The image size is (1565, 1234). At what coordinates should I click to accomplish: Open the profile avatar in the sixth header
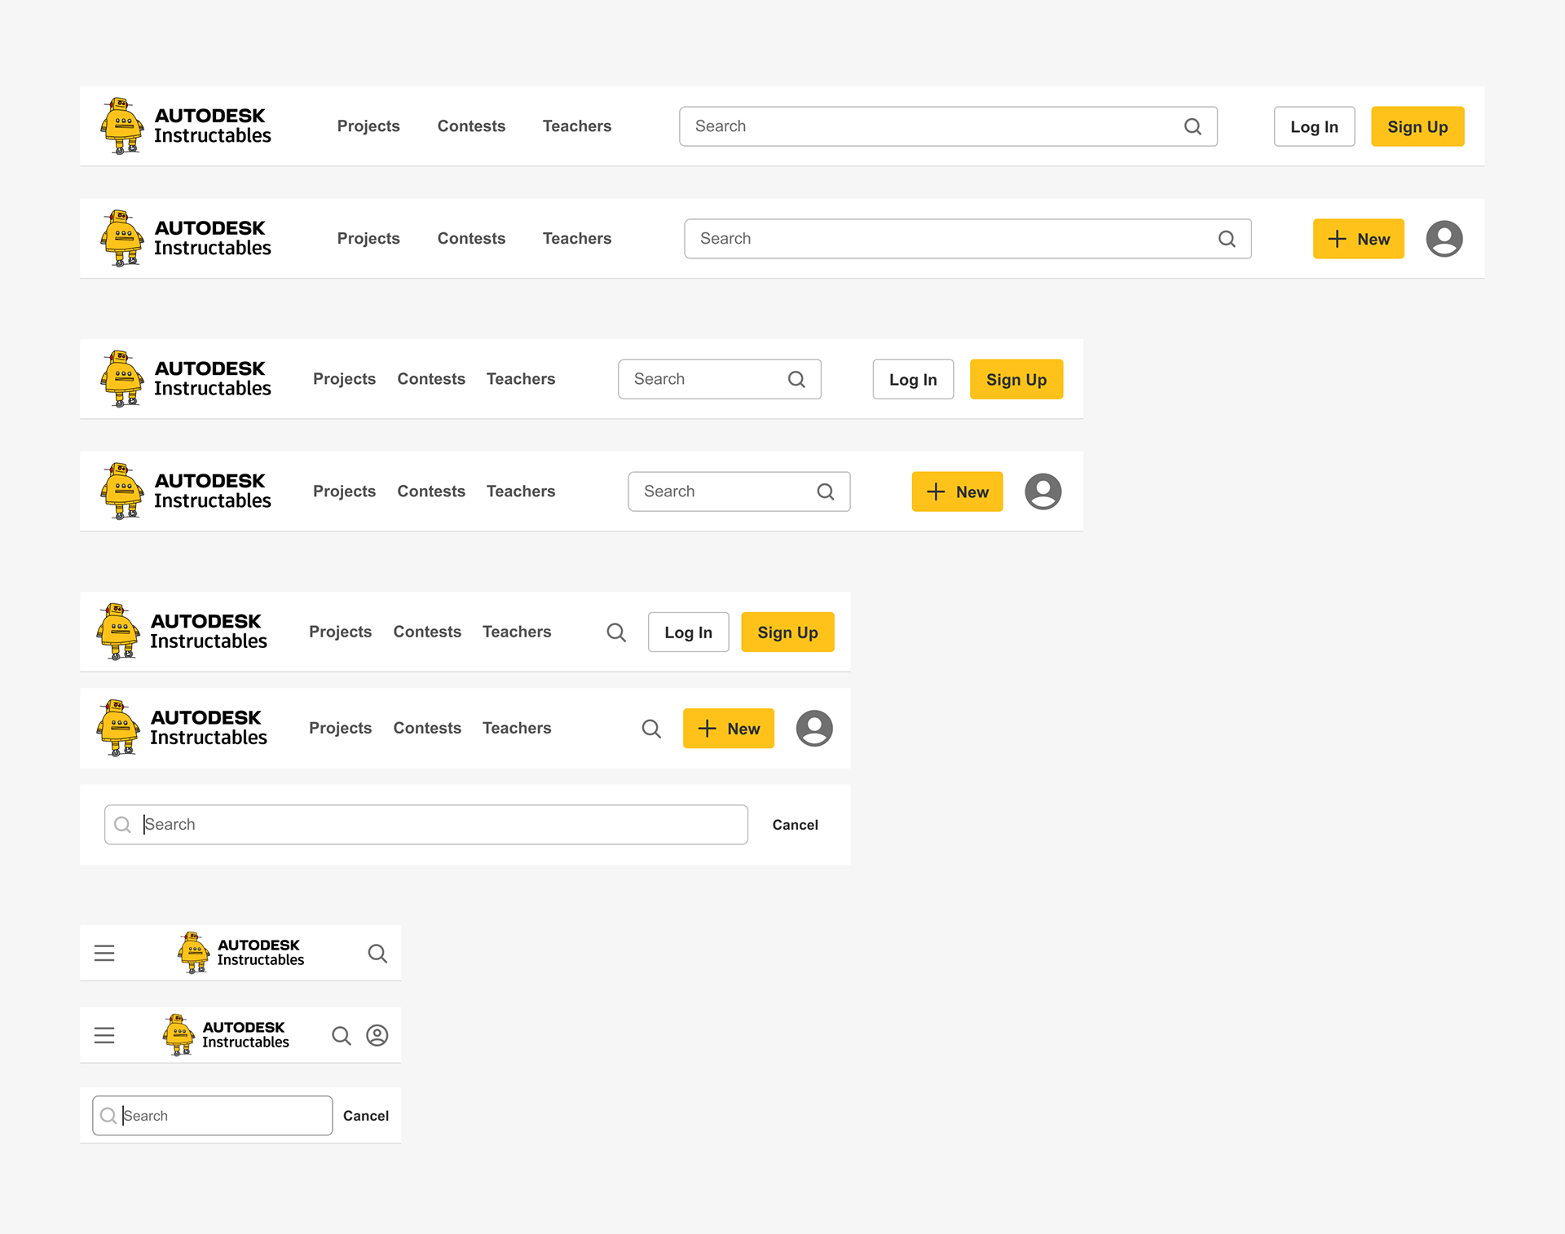pyautogui.click(x=814, y=728)
